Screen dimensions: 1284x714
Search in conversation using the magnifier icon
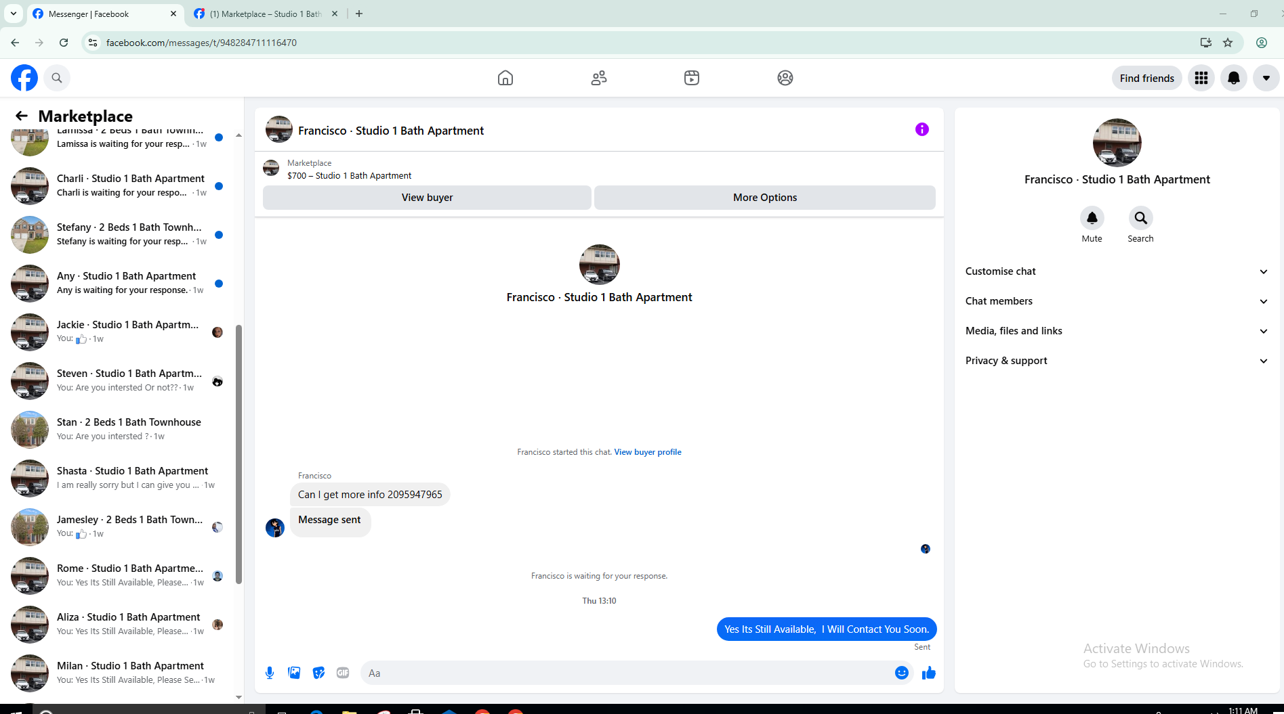coord(1141,218)
